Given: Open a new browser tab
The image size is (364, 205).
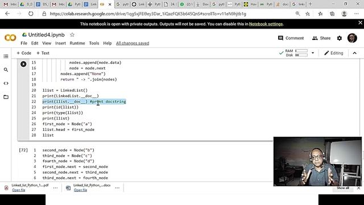Looking at the screenshot, I should coord(310,4).
